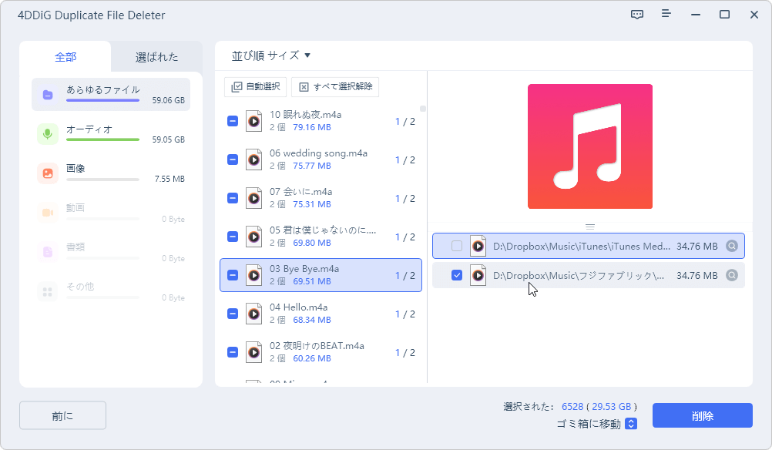Open the feedback chat icon in title bar
772x450 pixels.
coord(637,15)
